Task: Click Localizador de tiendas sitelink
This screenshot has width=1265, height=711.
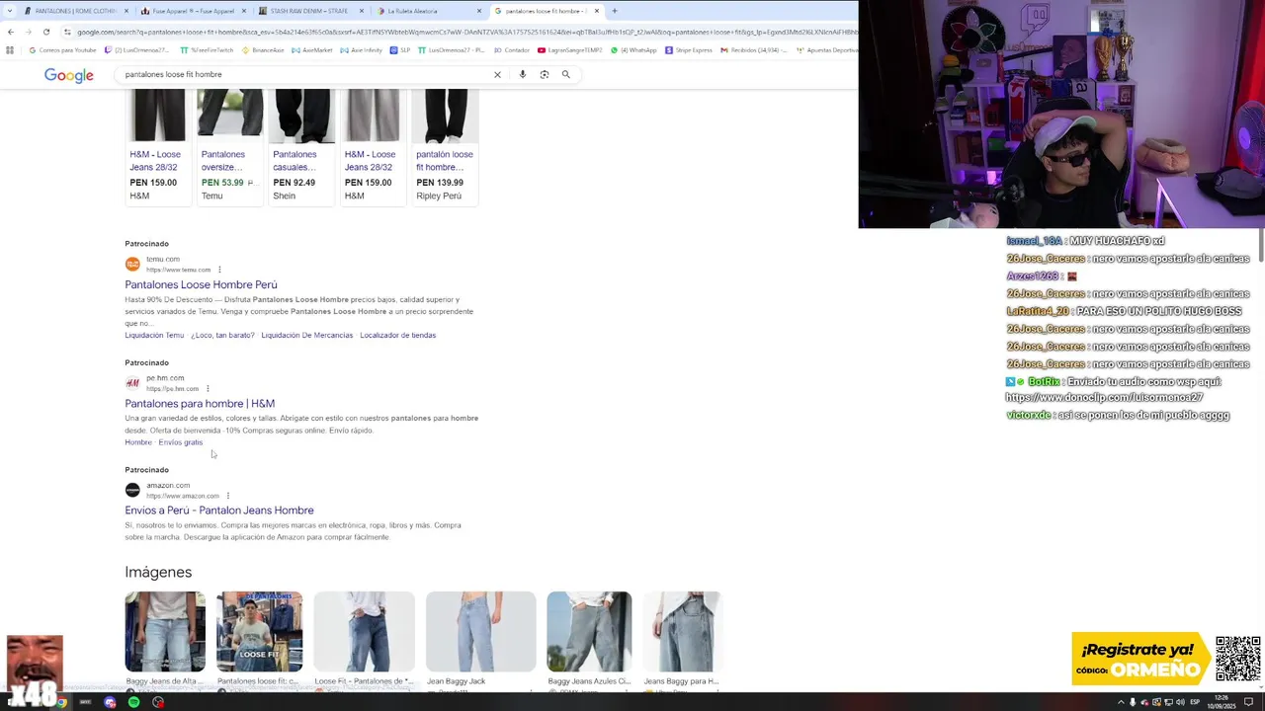Action: (x=397, y=335)
